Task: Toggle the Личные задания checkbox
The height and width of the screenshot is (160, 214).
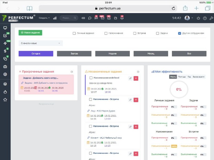Action: click(74, 33)
